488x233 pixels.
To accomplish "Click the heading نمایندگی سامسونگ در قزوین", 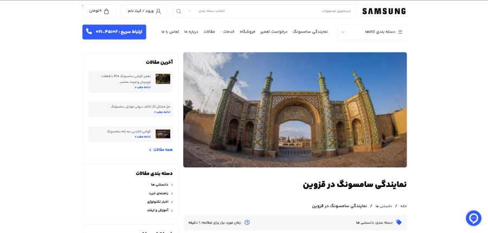I will 355,184.
